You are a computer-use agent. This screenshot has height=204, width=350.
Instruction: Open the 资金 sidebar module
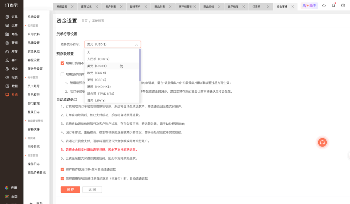pos(11,69)
